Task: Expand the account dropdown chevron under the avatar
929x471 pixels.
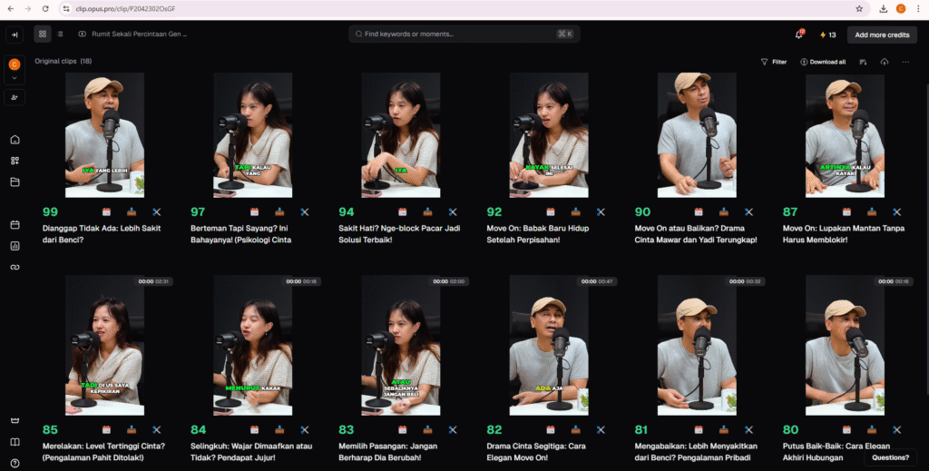Action: click(15, 78)
